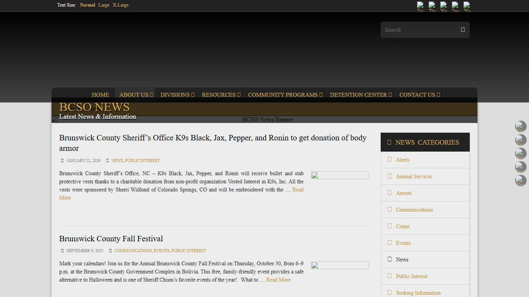
Task: Click the search magnifier icon in search box
Action: 462,30
